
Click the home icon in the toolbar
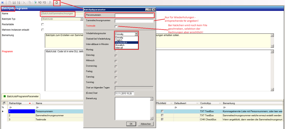click(x=56, y=3)
